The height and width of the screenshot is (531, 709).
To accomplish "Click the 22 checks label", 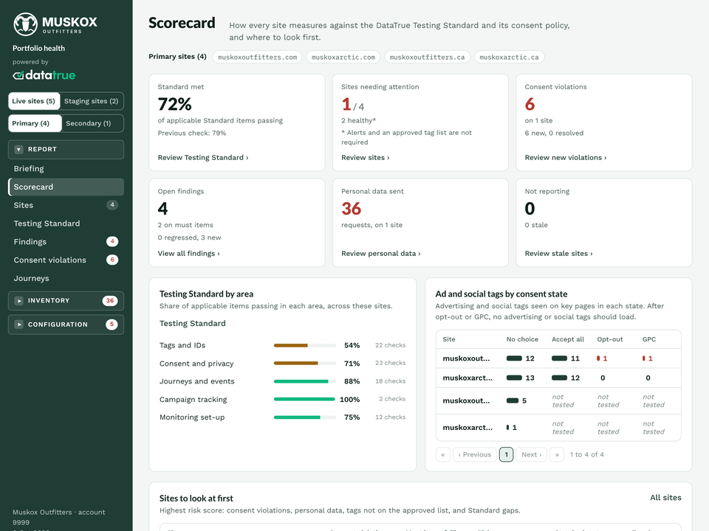I will tap(390, 345).
